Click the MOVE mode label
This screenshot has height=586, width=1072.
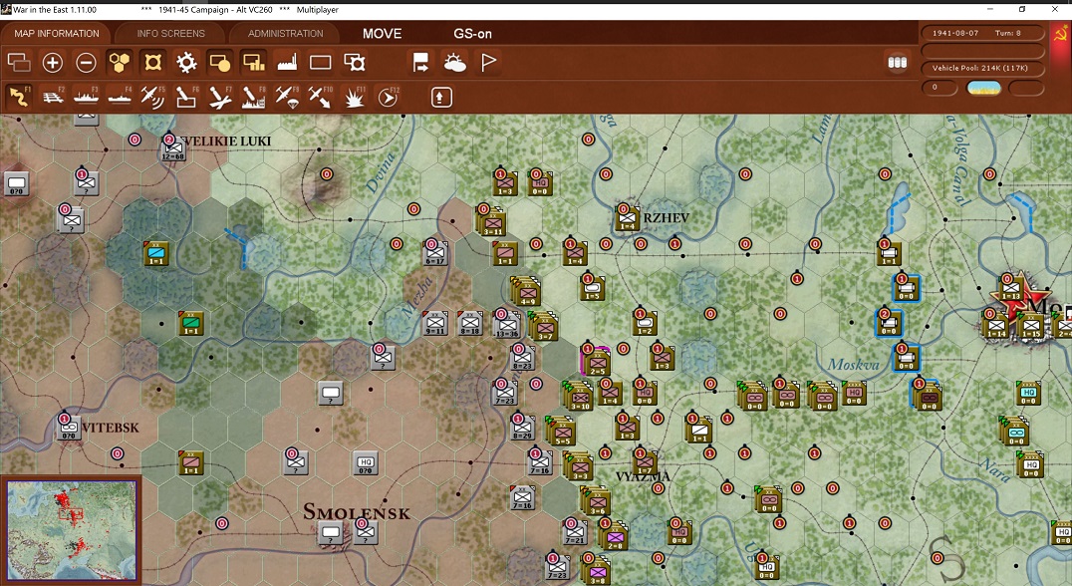382,34
